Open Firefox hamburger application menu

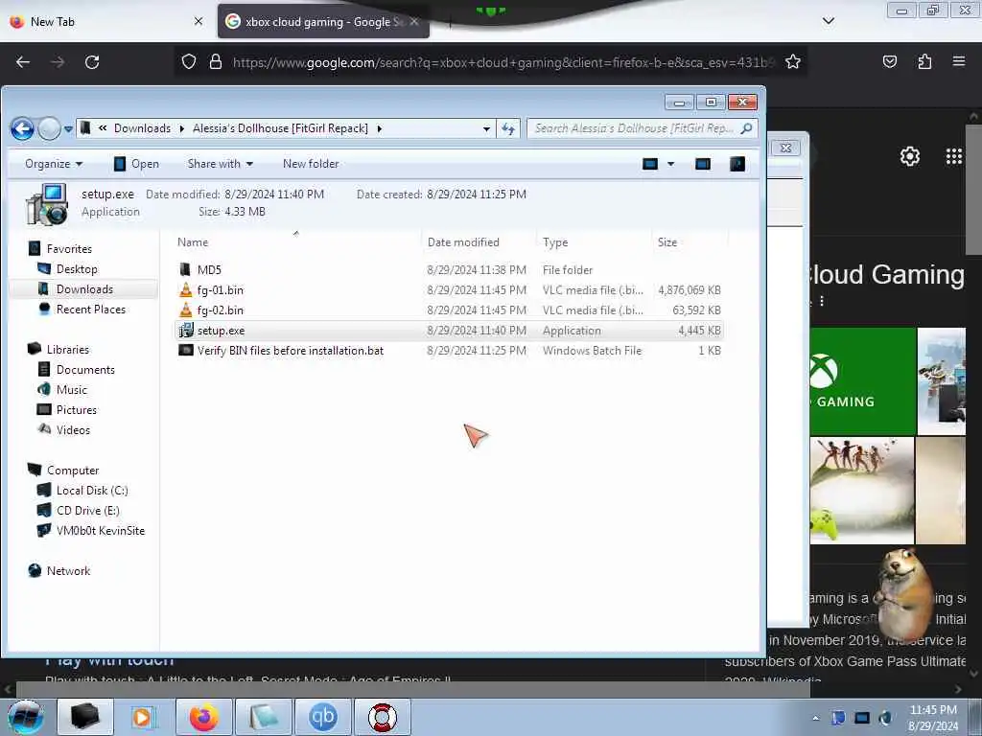(x=959, y=61)
